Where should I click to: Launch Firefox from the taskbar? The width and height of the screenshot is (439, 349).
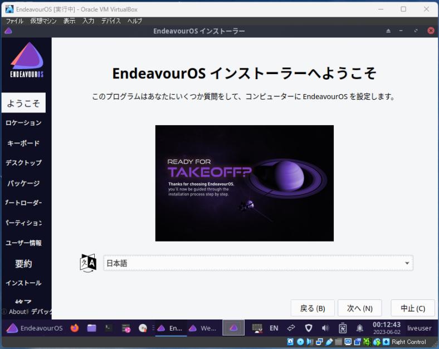[75, 328]
